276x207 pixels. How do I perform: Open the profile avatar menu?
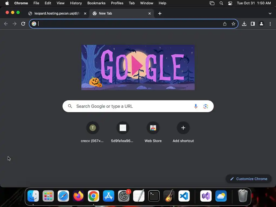click(x=261, y=24)
